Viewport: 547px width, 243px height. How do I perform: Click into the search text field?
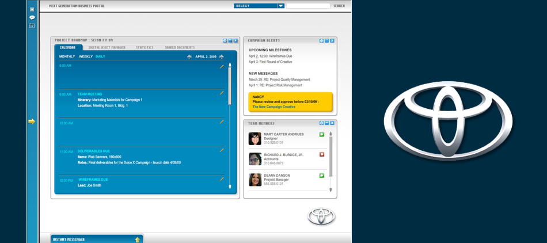pos(308,6)
